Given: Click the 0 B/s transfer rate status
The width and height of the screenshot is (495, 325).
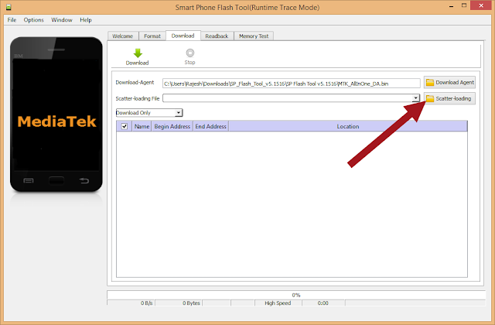Looking at the screenshot, I should click(x=131, y=303).
